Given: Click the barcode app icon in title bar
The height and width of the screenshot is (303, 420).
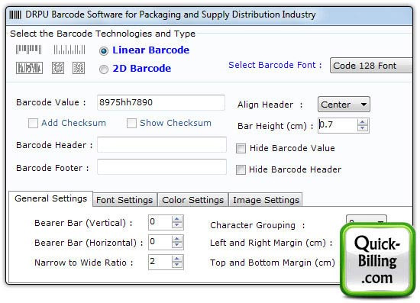Looking at the screenshot, I should tap(15, 15).
